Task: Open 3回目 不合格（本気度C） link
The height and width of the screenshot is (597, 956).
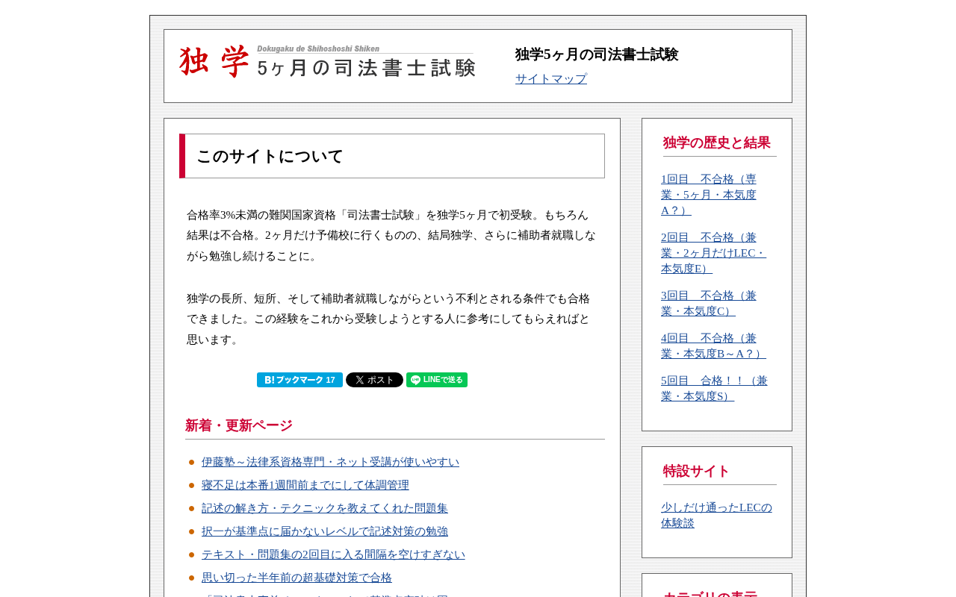Action: pos(709,304)
